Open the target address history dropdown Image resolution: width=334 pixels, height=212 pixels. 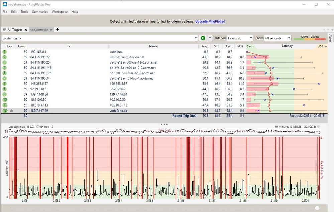point(196,38)
